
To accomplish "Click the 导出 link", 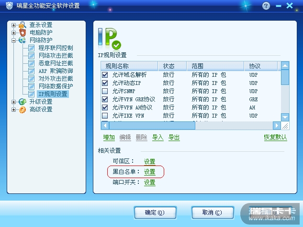I will (174, 137).
